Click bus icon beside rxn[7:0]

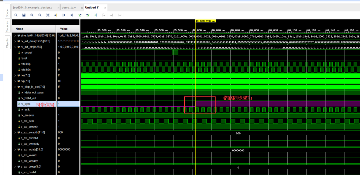tap(19, 76)
